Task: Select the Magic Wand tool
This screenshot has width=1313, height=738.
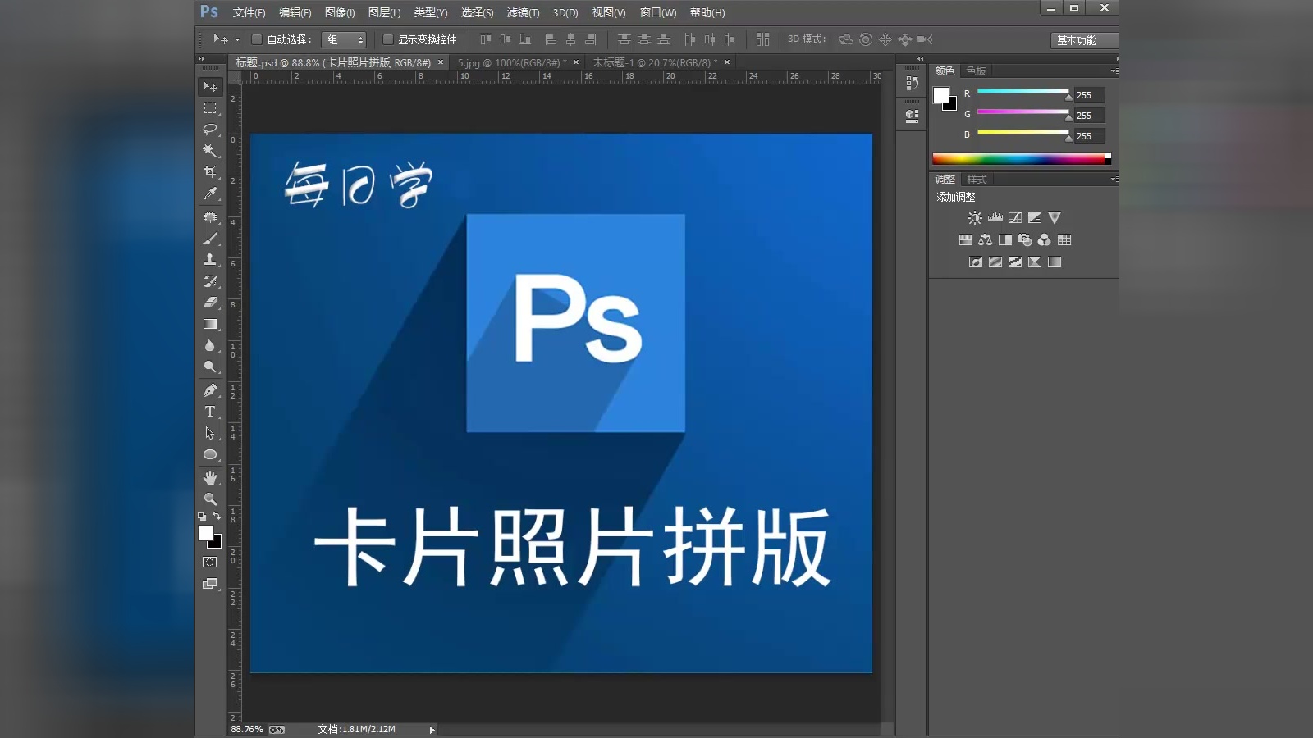Action: tap(210, 151)
